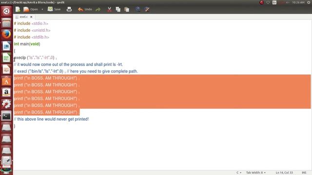
Task: Open the C language selector in status bar
Action: click(x=239, y=173)
